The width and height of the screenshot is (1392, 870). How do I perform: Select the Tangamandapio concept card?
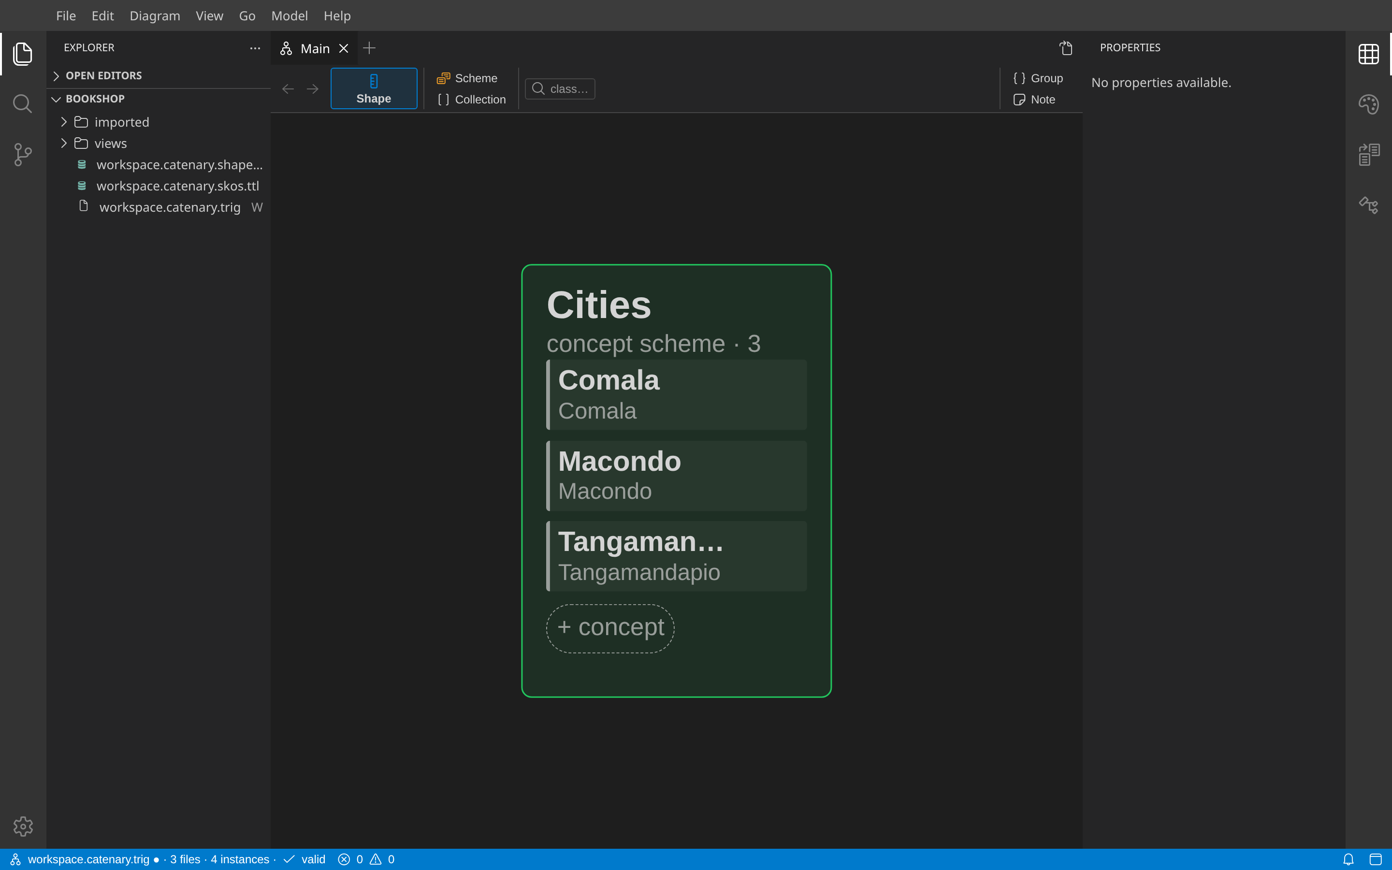click(677, 556)
